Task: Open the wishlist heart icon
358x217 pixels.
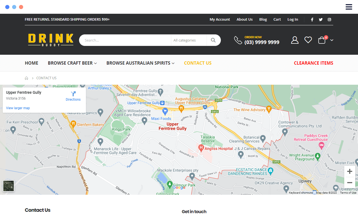Action: coord(308,40)
